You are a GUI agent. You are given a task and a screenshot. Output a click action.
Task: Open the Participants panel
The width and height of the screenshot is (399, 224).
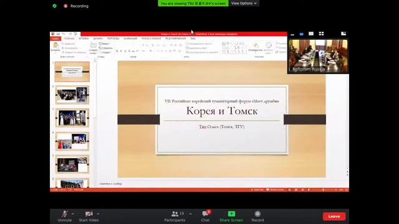click(x=175, y=216)
